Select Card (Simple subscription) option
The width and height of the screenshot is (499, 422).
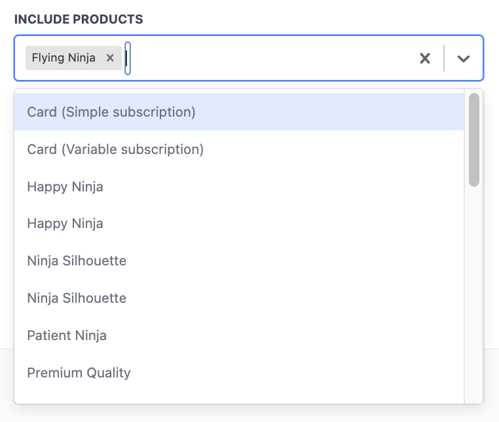click(x=111, y=112)
